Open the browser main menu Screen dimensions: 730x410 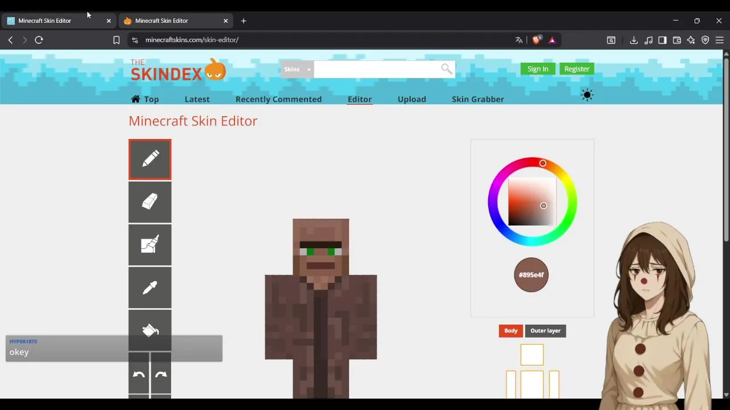(x=720, y=40)
